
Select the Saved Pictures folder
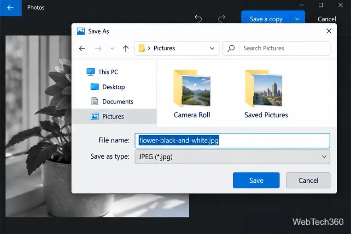[266, 94]
